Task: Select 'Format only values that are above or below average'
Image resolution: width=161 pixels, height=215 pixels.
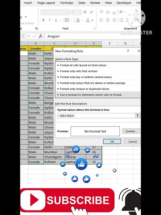Action: point(98,83)
